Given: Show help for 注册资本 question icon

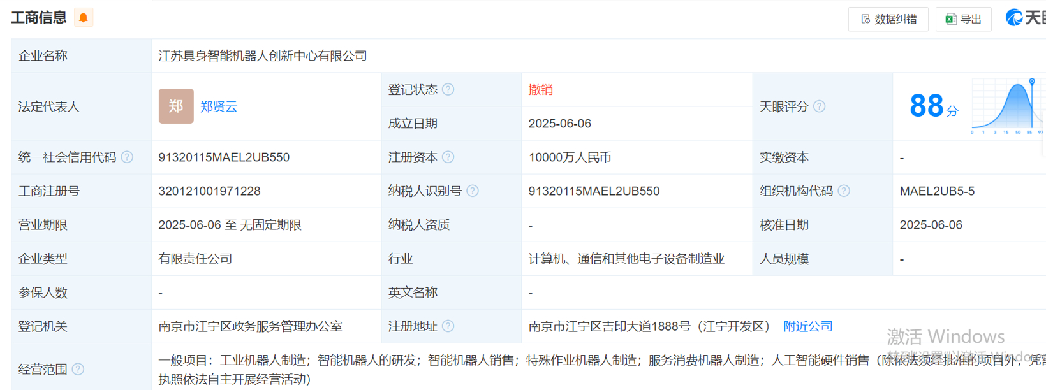Looking at the screenshot, I should [448, 157].
